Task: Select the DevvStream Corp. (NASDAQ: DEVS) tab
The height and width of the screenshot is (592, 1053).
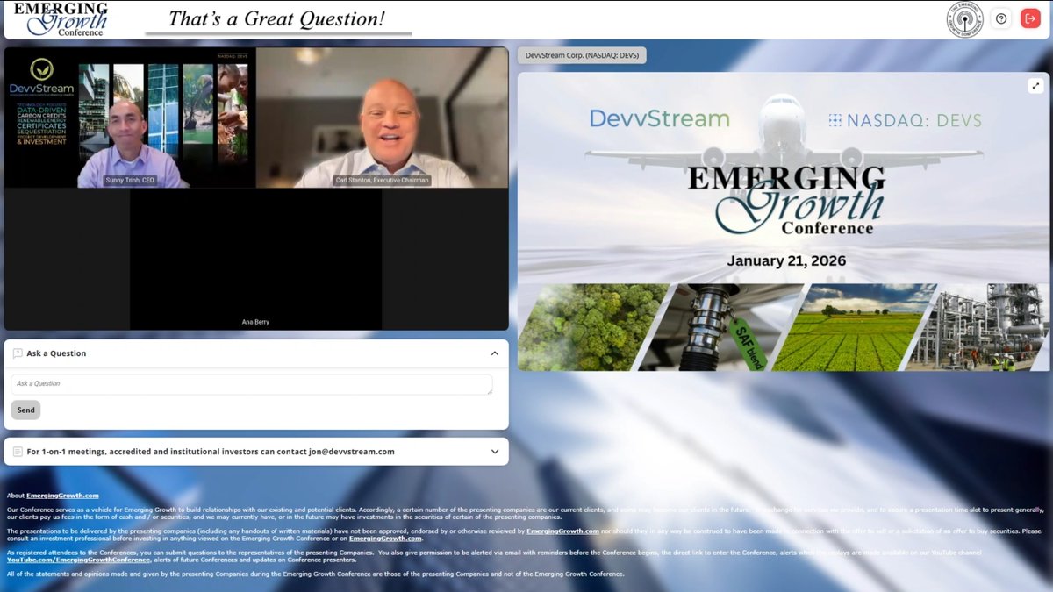Action: (x=582, y=55)
